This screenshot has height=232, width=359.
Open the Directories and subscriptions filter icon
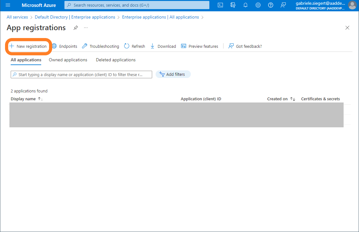[x=233, y=5]
